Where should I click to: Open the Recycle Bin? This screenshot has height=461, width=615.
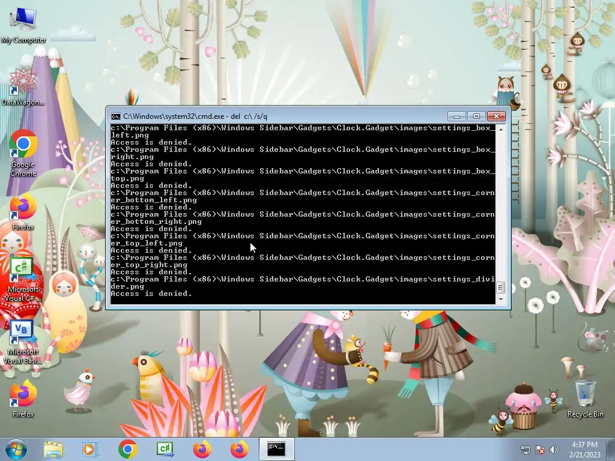(x=585, y=399)
